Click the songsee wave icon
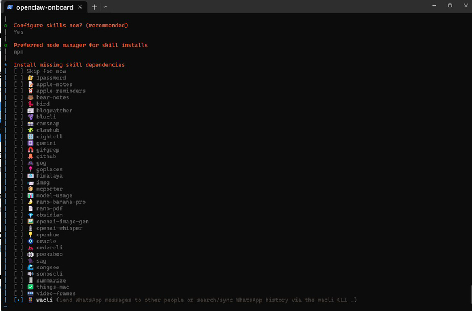This screenshot has height=311, width=472. 30,267
